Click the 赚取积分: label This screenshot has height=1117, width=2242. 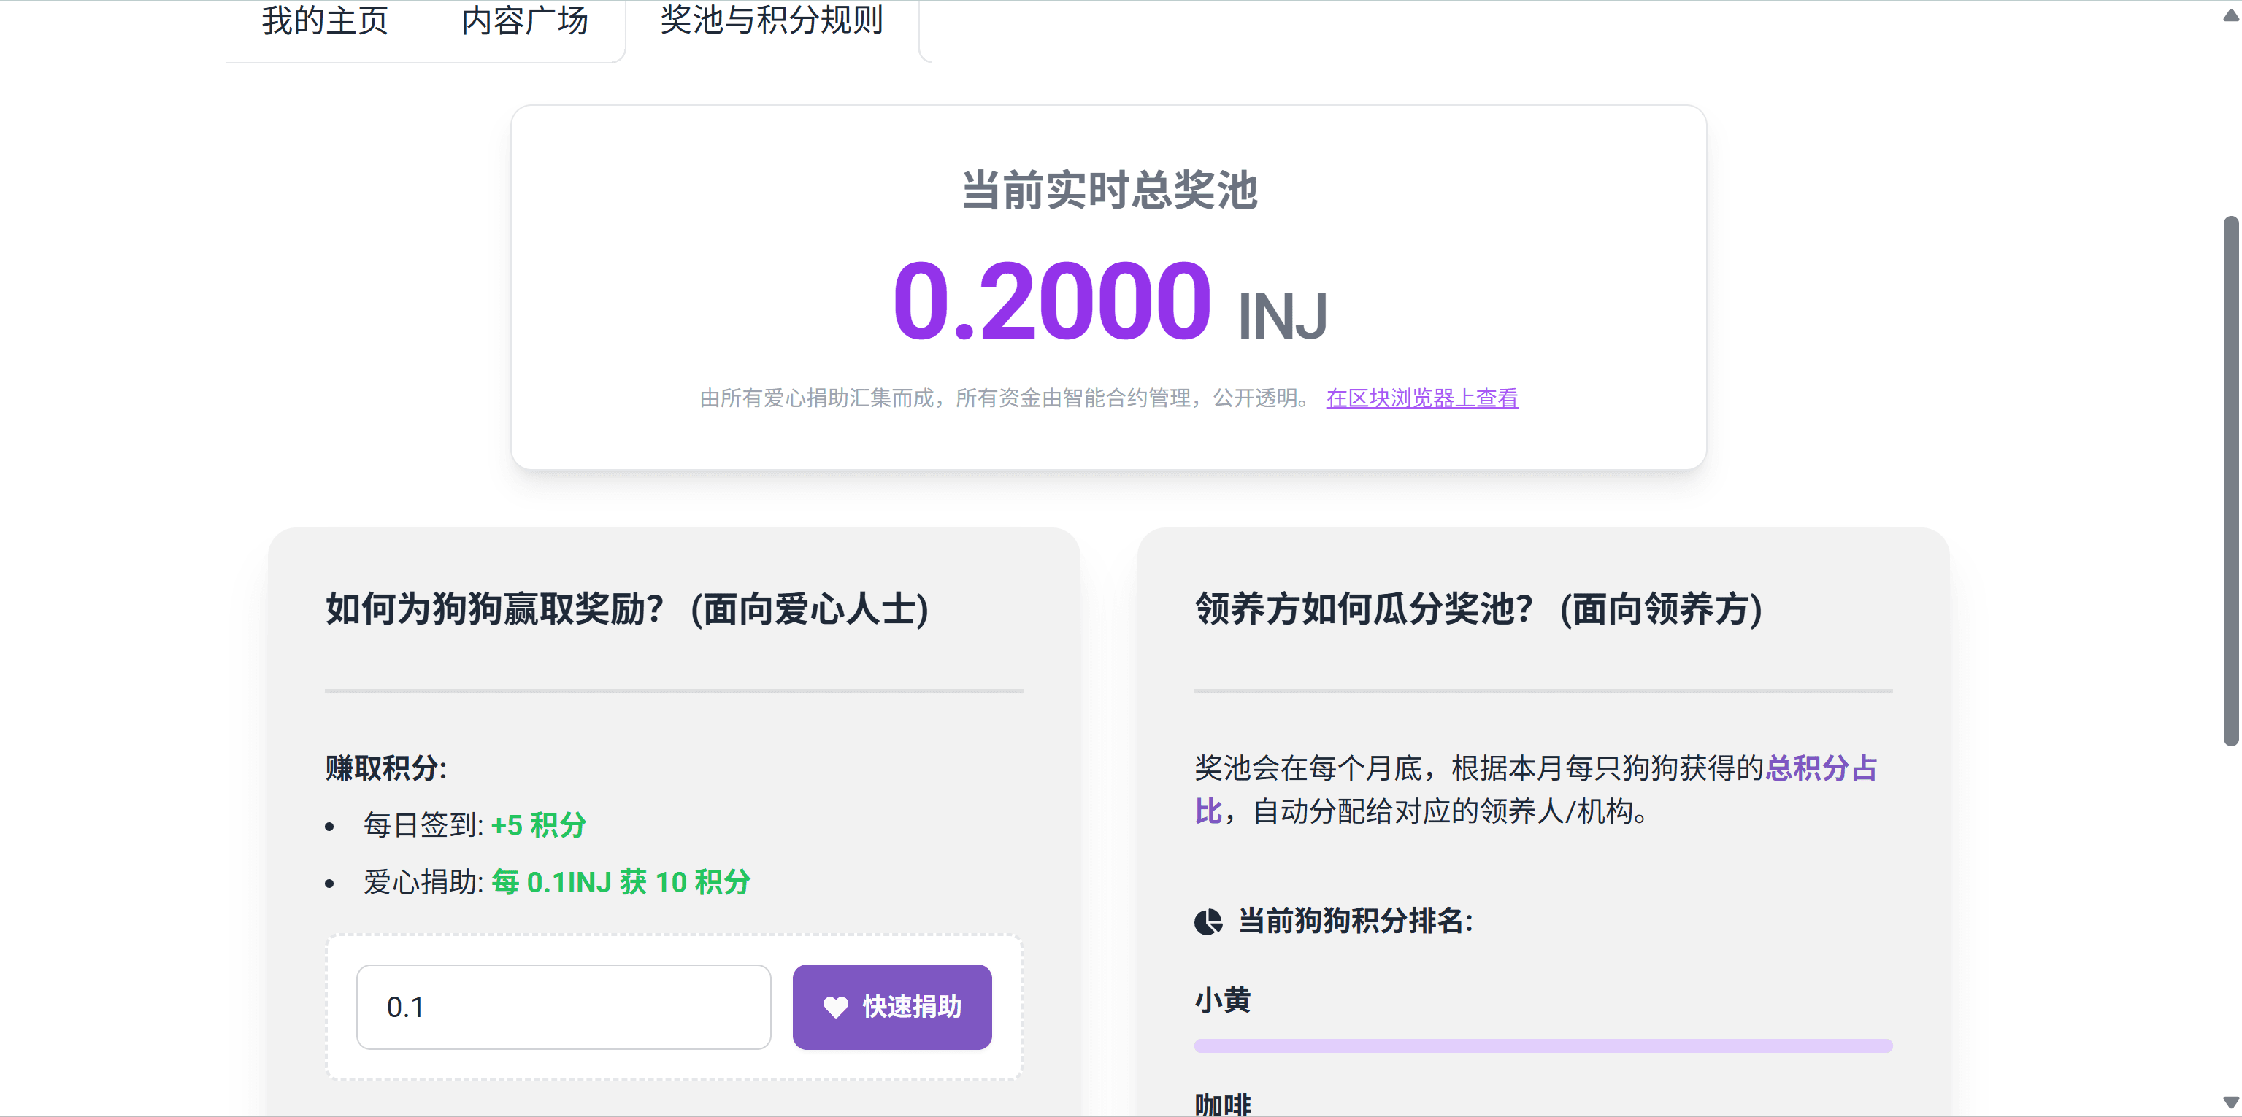[385, 768]
